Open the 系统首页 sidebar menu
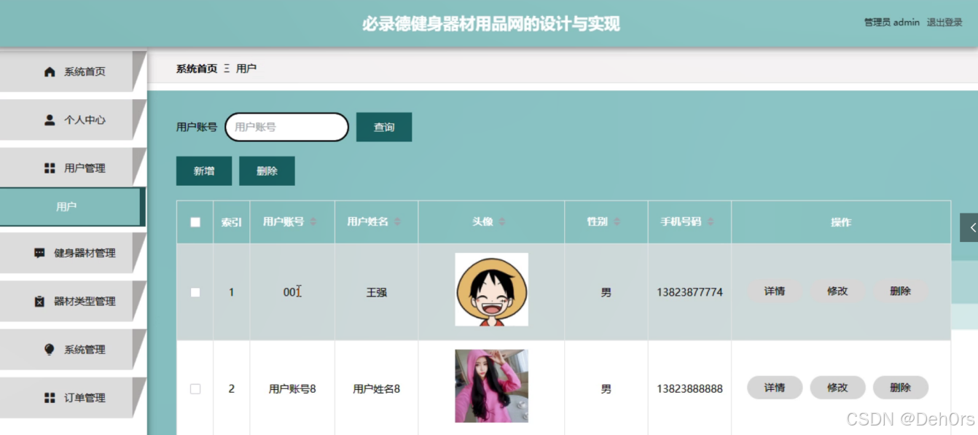978x435 pixels. pyautogui.click(x=73, y=71)
